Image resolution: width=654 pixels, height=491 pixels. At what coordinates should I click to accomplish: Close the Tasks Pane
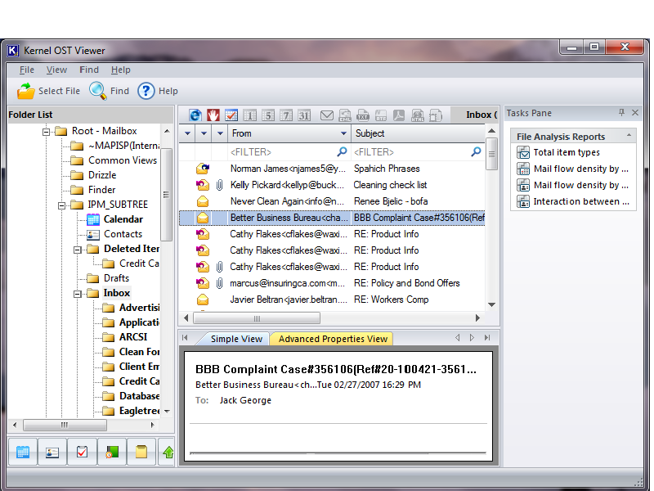tap(635, 112)
